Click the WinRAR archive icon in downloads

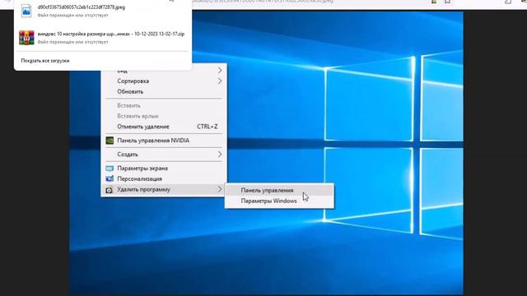click(x=26, y=38)
